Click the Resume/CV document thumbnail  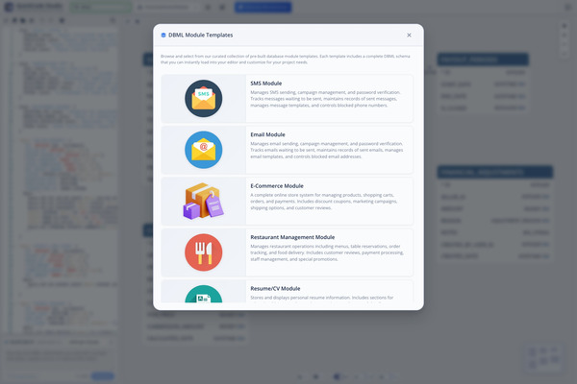pos(204,294)
